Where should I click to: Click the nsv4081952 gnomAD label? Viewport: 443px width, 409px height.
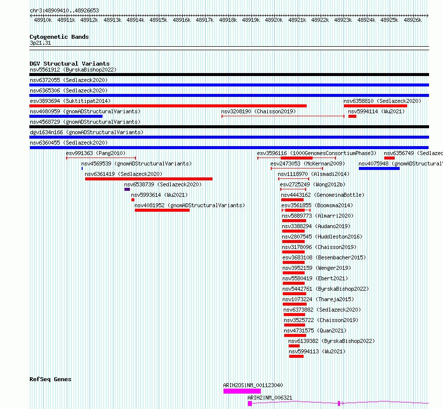point(190,205)
